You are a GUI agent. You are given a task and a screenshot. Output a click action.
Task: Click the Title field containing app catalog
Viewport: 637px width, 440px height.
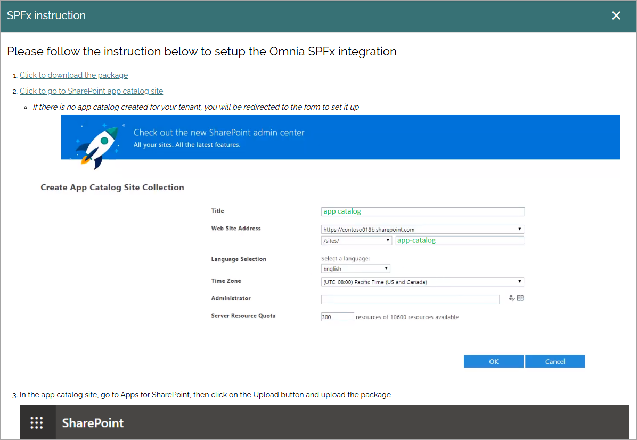pyautogui.click(x=422, y=211)
